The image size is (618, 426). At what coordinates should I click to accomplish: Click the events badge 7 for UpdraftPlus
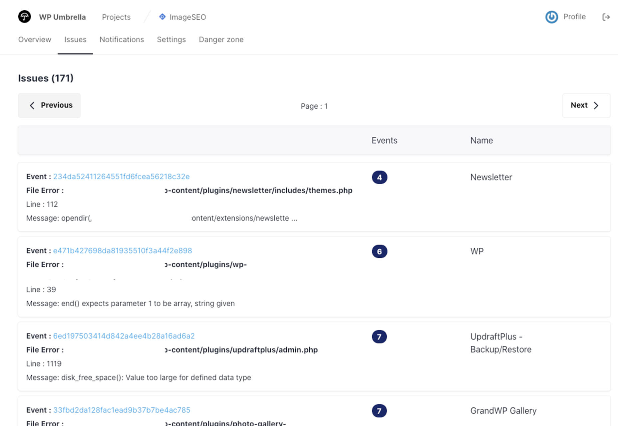tap(379, 337)
